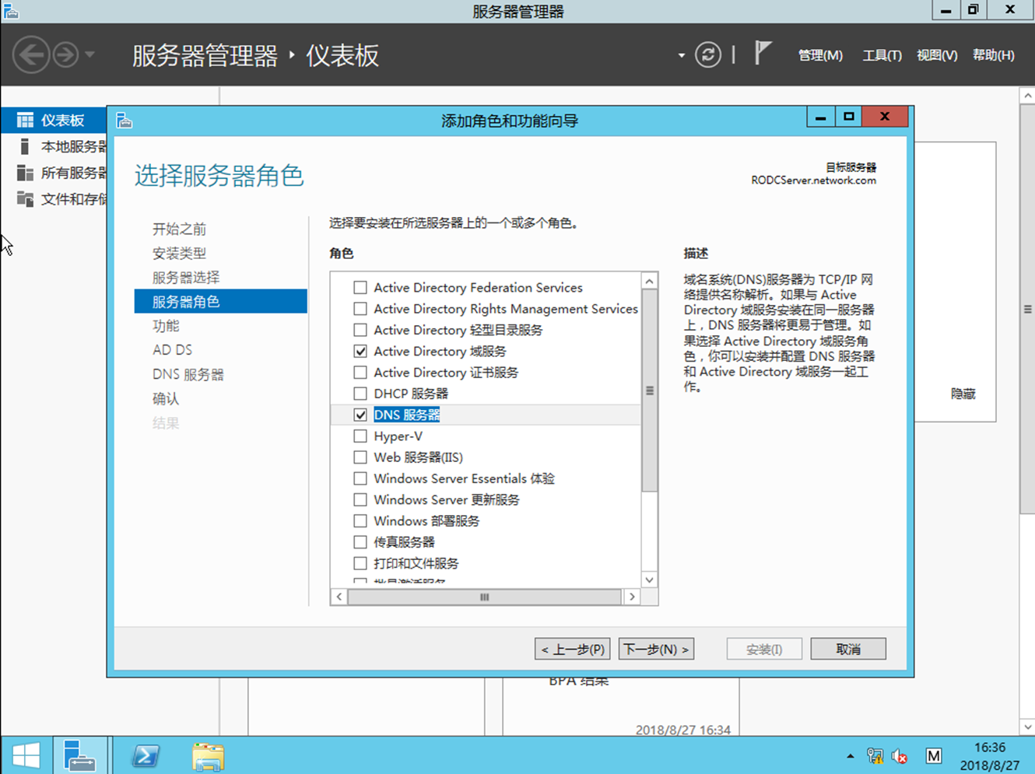Check 传真服务器 role
1035x774 pixels.
coord(360,542)
